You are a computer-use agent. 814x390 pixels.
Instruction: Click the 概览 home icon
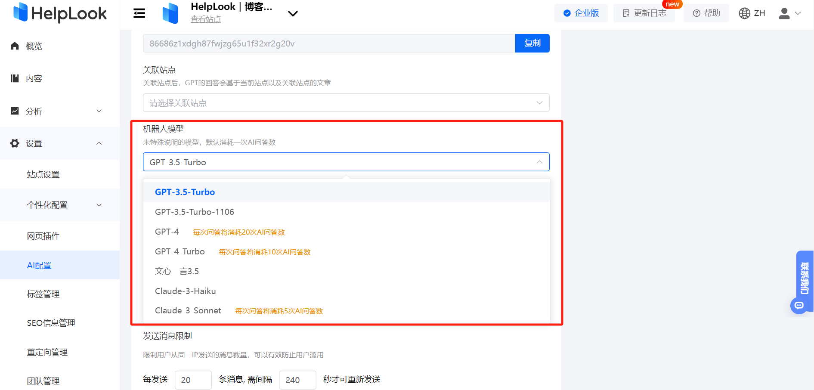coord(15,46)
